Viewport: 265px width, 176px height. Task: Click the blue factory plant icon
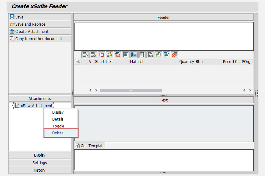(x=134, y=55)
